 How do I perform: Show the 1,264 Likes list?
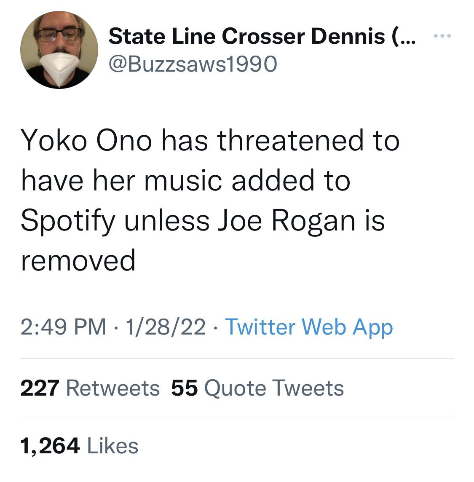click(79, 446)
